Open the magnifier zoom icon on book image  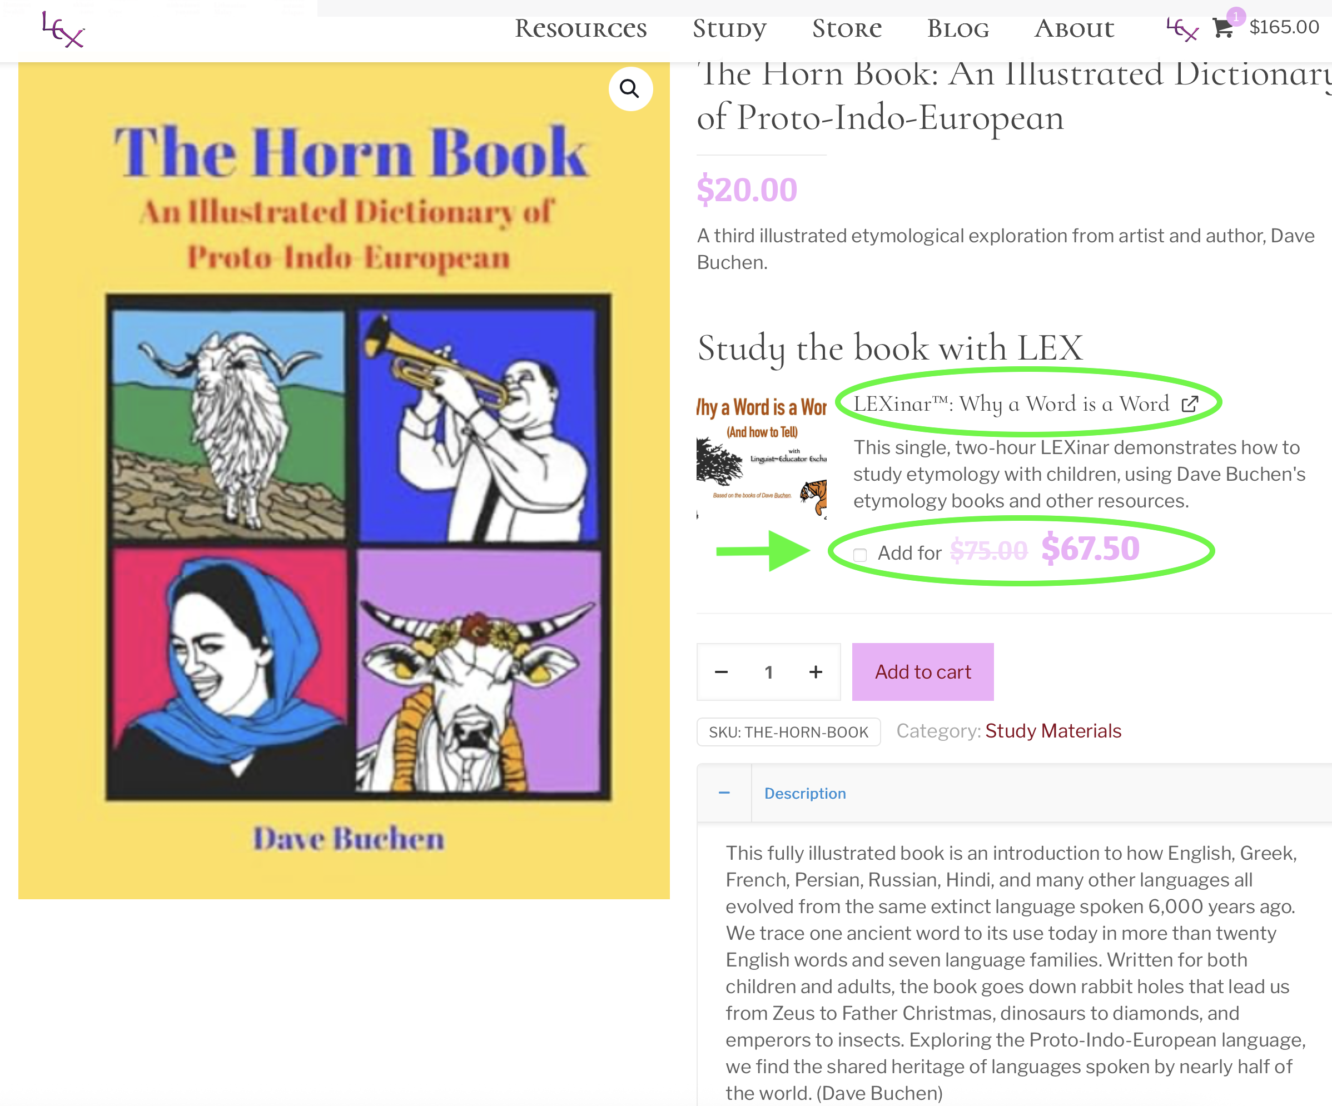pyautogui.click(x=630, y=89)
